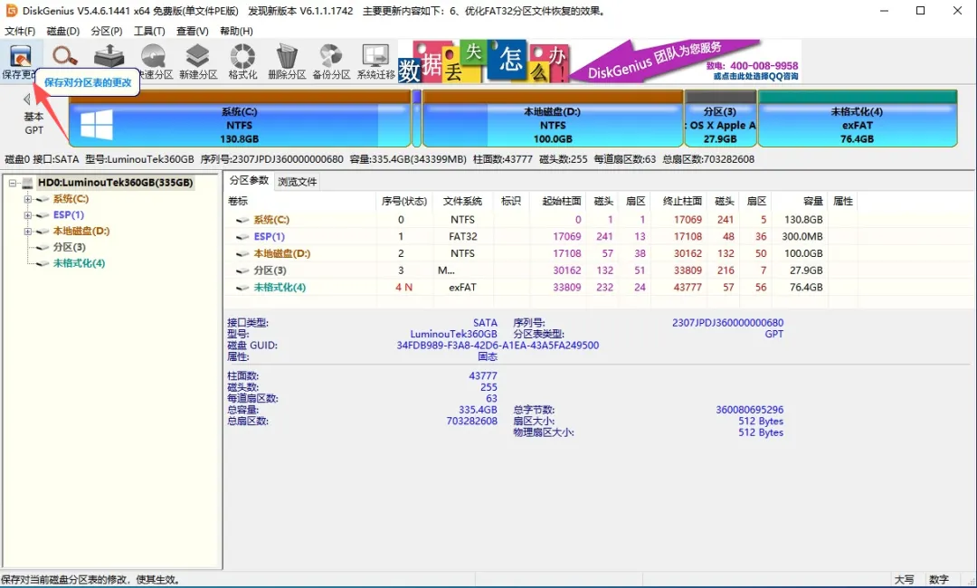This screenshot has width=977, height=588.
Task: Click the 属性 column header
Action: coord(843,201)
